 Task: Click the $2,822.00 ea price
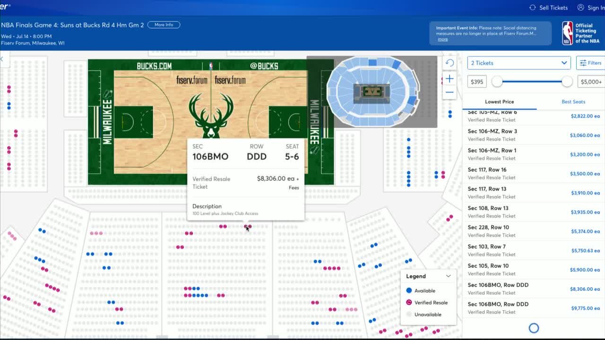point(585,116)
